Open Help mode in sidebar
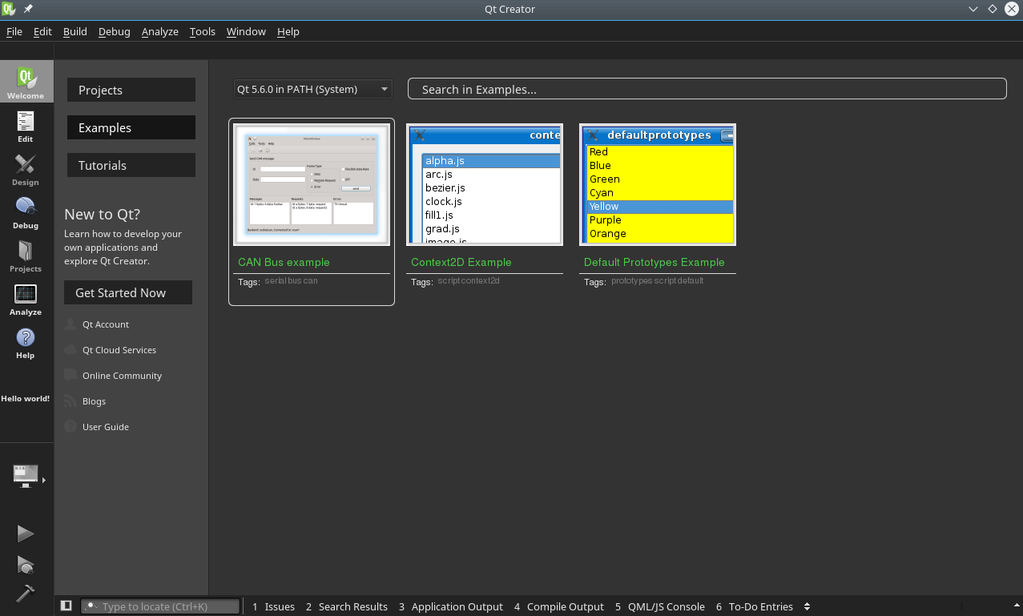Screen dimensions: 1023x616 (26, 342)
